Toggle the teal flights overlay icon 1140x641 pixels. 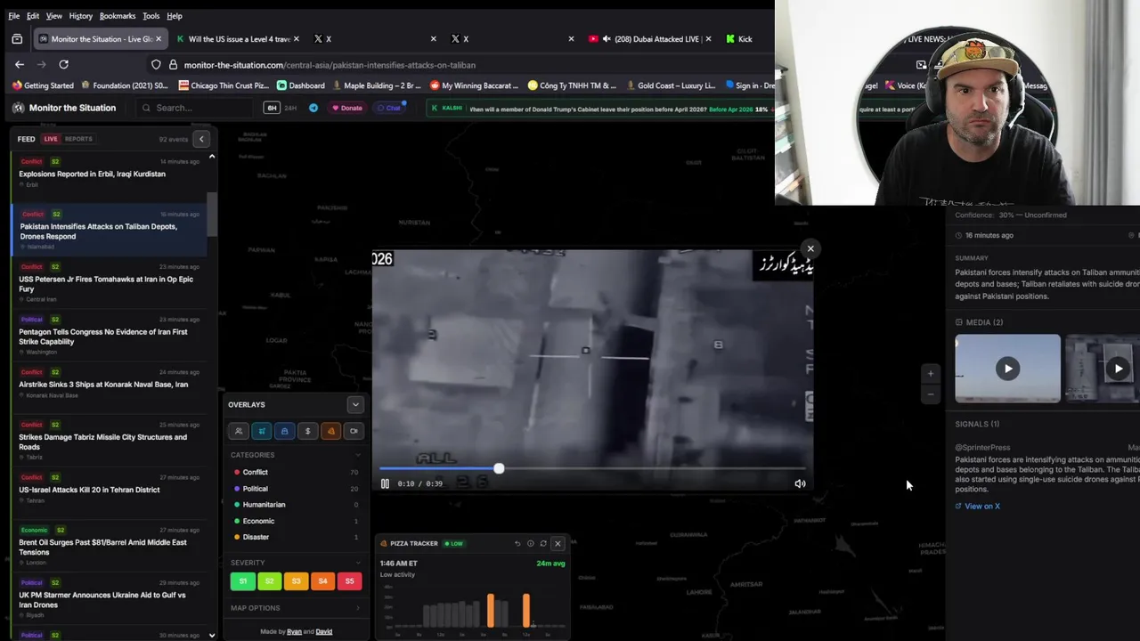(x=262, y=431)
